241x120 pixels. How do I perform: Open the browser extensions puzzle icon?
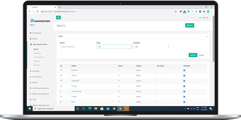tap(204, 11)
